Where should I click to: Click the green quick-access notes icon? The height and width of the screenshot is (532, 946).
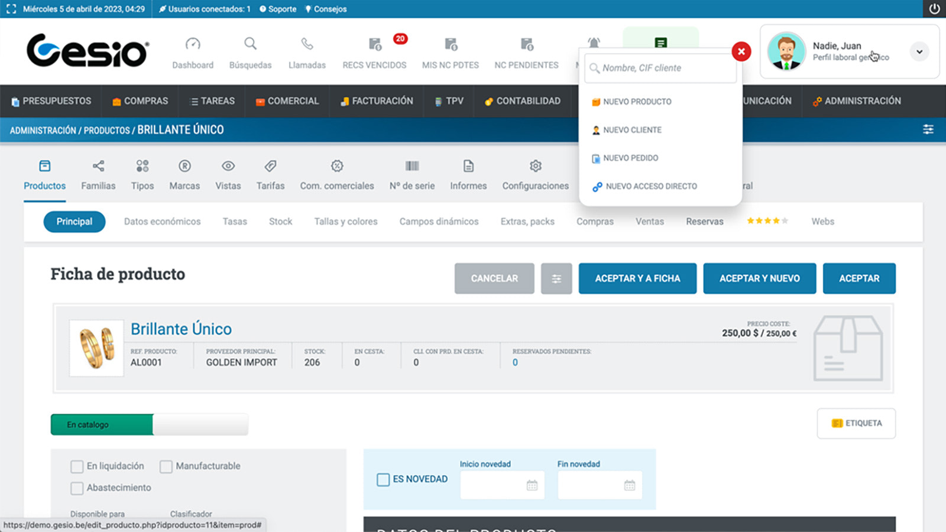(x=661, y=43)
